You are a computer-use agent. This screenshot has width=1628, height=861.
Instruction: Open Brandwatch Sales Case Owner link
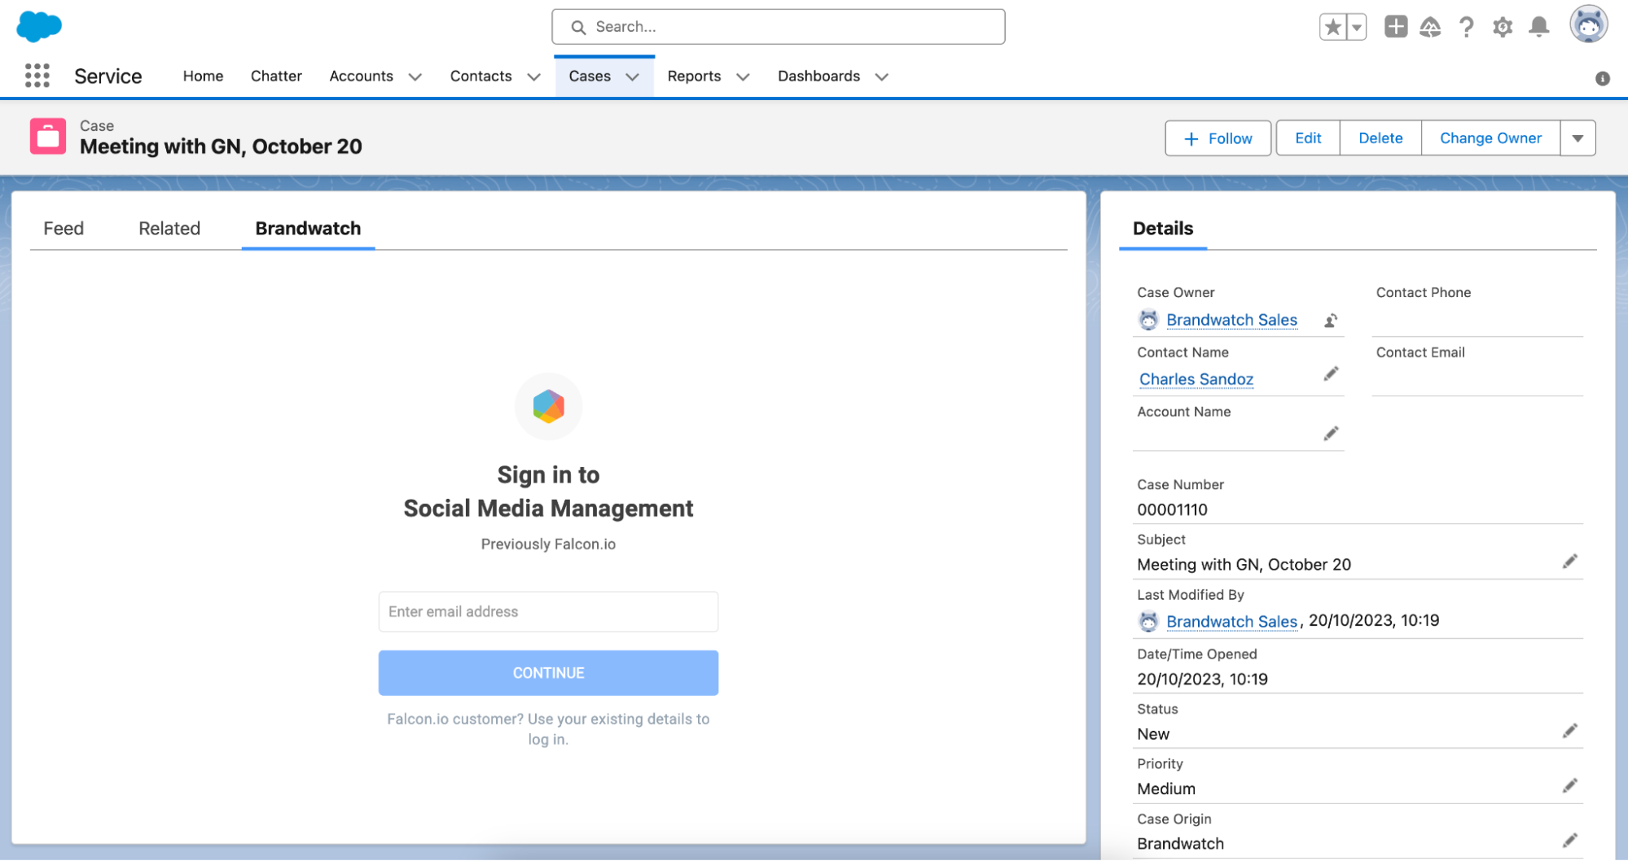1231,321
